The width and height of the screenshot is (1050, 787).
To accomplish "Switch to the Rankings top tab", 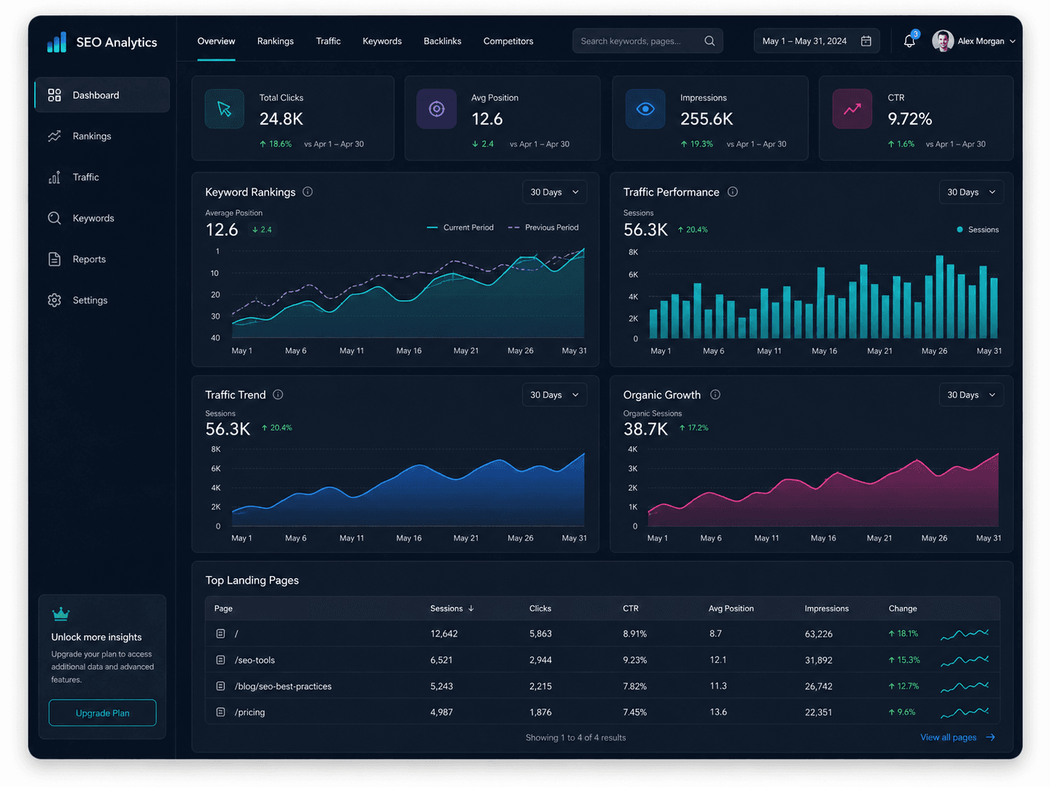I will coord(276,41).
